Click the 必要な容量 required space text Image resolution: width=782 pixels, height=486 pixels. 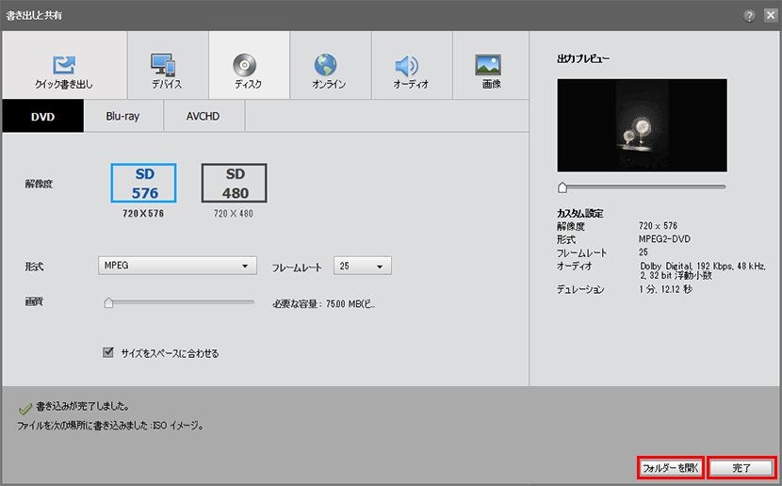(x=324, y=303)
